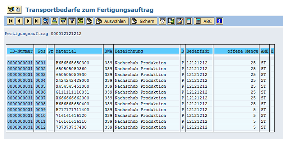Click the spreadsheet export icon before ABC
286x142 pixels.
pos(189,21)
